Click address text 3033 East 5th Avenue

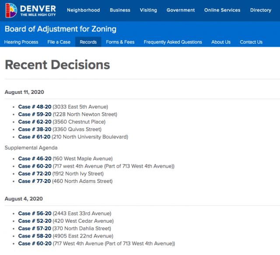click(80, 107)
